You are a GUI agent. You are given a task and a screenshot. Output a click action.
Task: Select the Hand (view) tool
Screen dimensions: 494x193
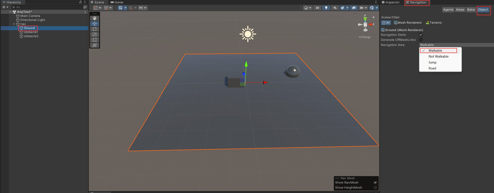click(x=94, y=18)
